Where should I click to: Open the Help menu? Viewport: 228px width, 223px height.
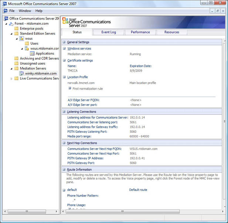(x=39, y=11)
